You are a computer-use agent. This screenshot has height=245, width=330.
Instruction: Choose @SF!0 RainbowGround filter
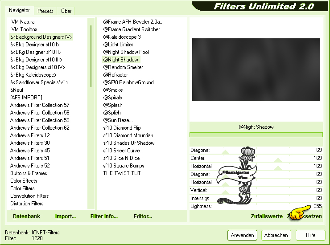[128, 82]
